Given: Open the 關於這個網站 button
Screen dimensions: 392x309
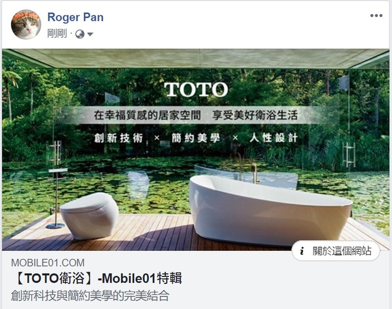Looking at the screenshot, I should (336, 251).
